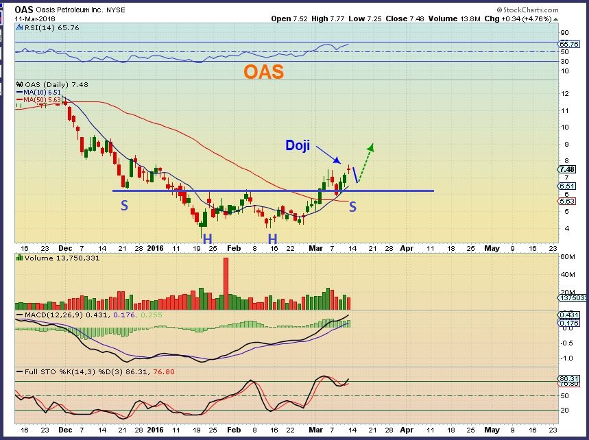Image resolution: width=589 pixels, height=440 pixels.
Task: Click the 10 mark on the RSI scale
Action: pos(564,71)
